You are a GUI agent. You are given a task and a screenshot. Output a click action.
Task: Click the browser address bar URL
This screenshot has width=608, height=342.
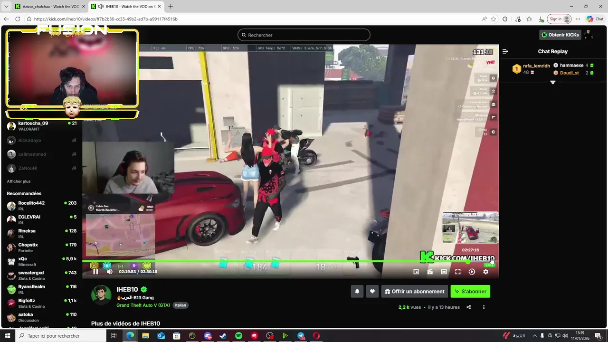106,19
